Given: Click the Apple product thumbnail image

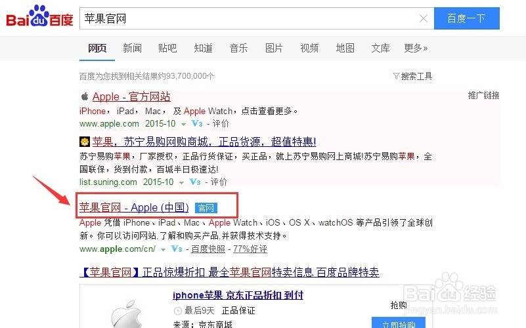Looking at the screenshot, I should click(126, 314).
